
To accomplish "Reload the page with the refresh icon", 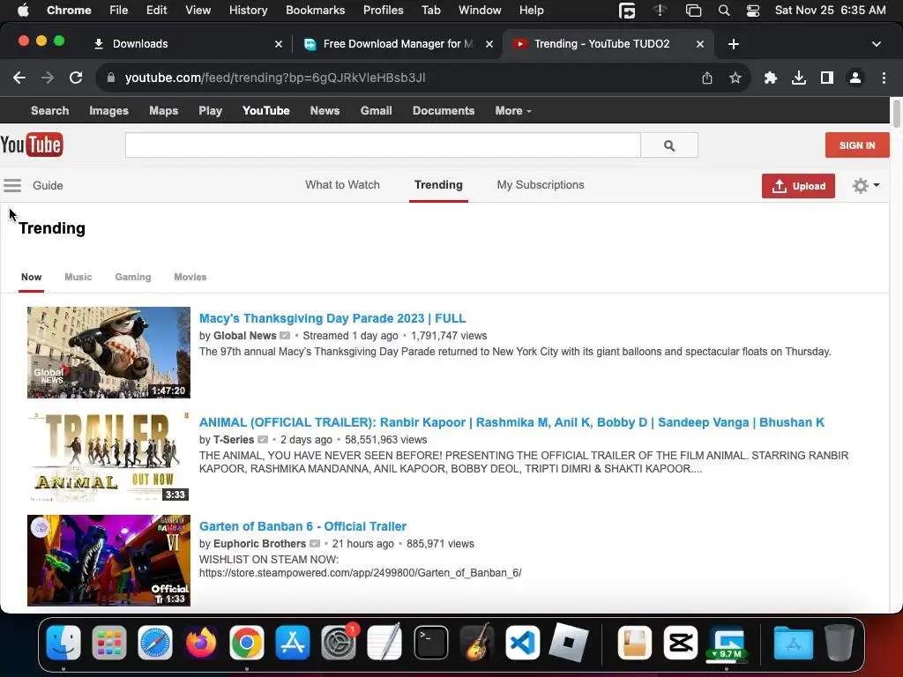I will [x=76, y=78].
